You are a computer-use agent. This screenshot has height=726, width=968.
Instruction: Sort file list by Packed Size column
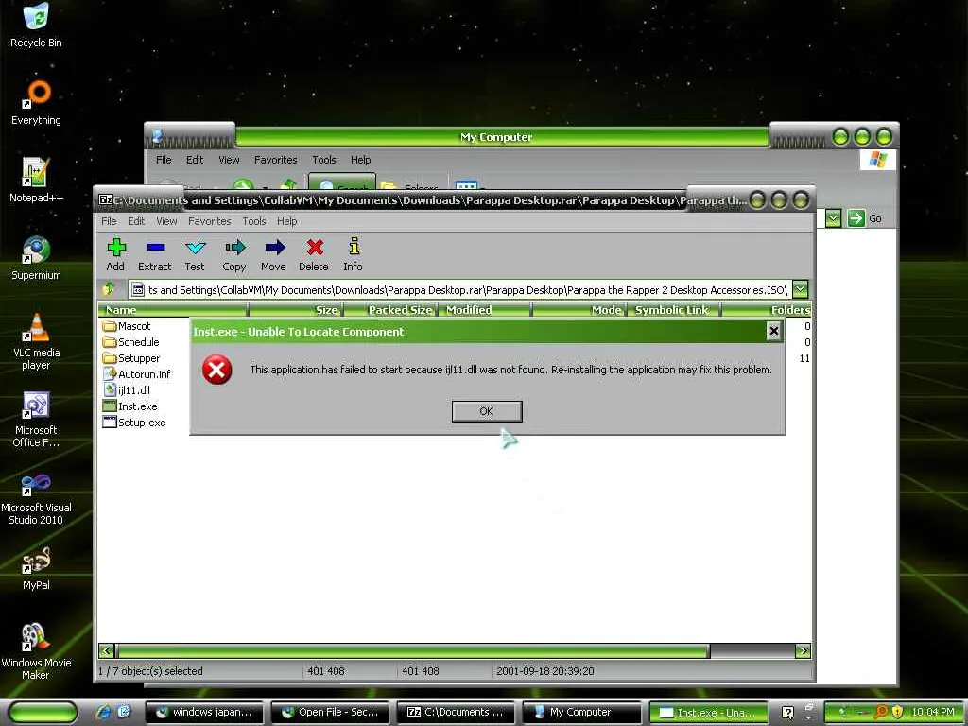click(390, 310)
